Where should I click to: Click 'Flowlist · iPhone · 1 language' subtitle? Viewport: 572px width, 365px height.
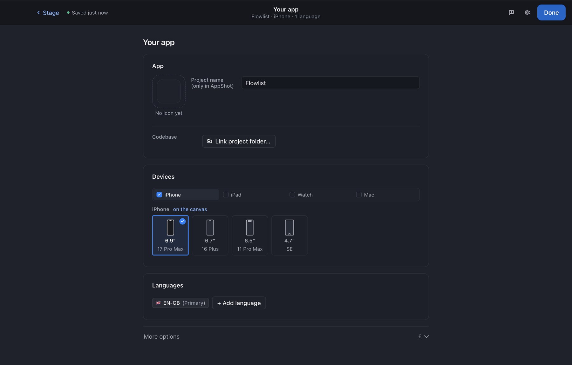tap(286, 17)
